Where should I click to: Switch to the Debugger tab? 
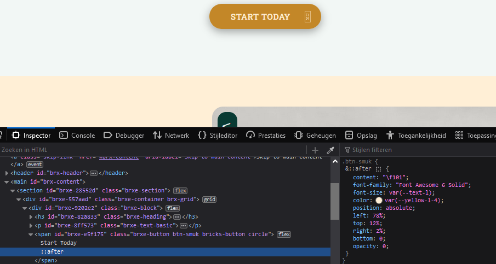[124, 136]
